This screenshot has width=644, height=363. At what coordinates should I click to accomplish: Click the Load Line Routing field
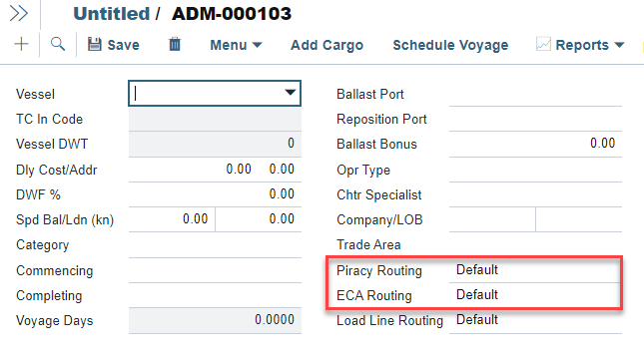535,320
